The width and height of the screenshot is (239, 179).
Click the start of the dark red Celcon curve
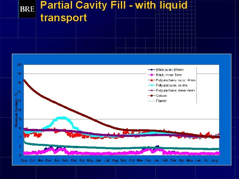click(24, 80)
